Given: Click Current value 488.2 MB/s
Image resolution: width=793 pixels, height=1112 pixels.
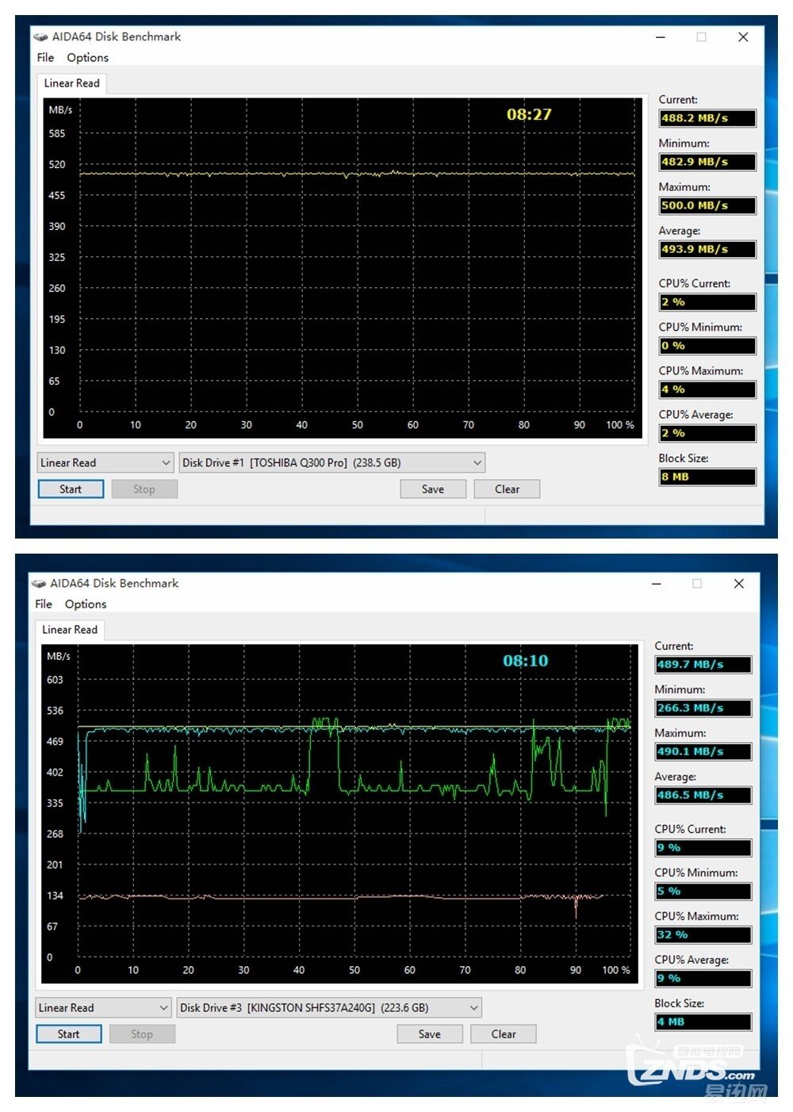Looking at the screenshot, I should pos(707,118).
